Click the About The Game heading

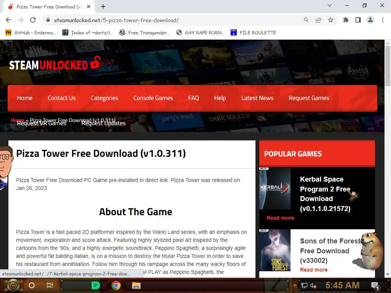coord(136,212)
